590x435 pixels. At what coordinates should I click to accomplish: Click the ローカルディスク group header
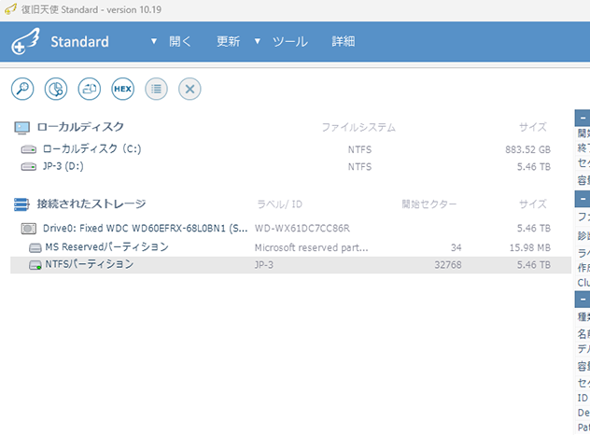coord(80,127)
